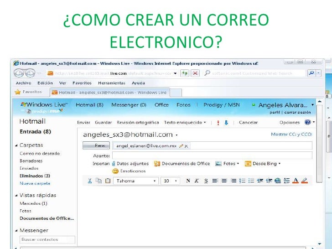
Task: Open Hotmail (8) in the top navigation
Action: click(x=89, y=105)
